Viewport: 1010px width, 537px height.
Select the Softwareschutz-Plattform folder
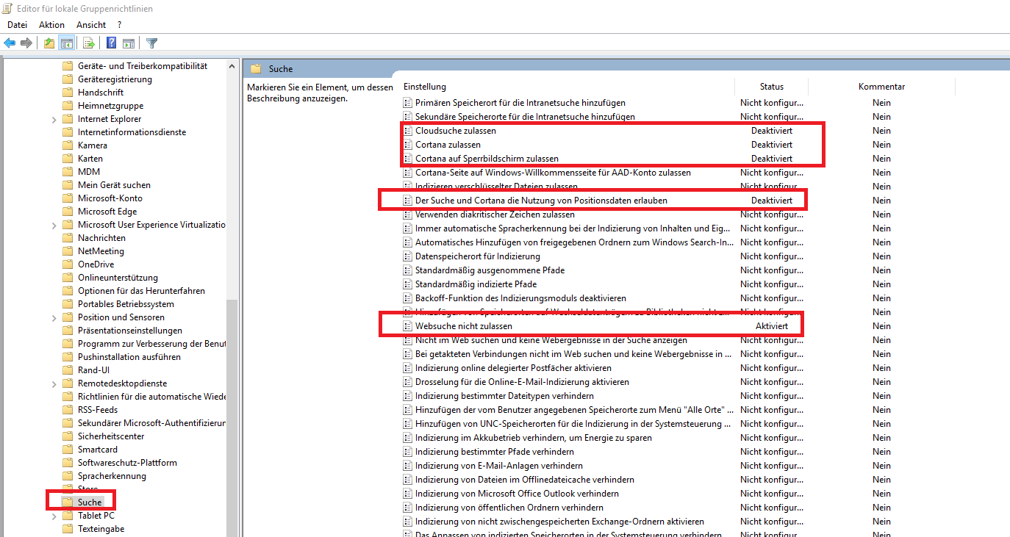coord(127,463)
